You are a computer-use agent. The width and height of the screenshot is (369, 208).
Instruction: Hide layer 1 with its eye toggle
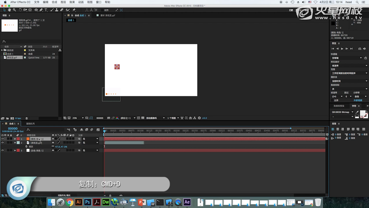point(2,139)
